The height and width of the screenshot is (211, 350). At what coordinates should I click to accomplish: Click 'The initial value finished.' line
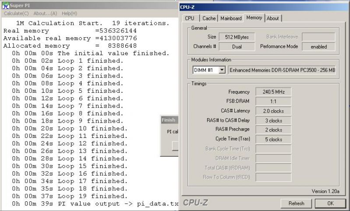91,53
